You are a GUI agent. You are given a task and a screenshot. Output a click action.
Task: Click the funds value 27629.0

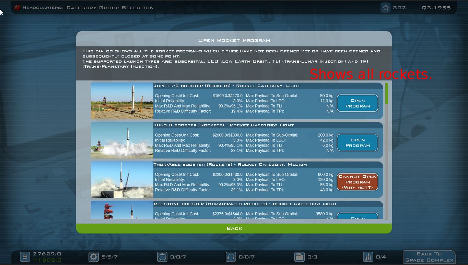click(x=47, y=254)
